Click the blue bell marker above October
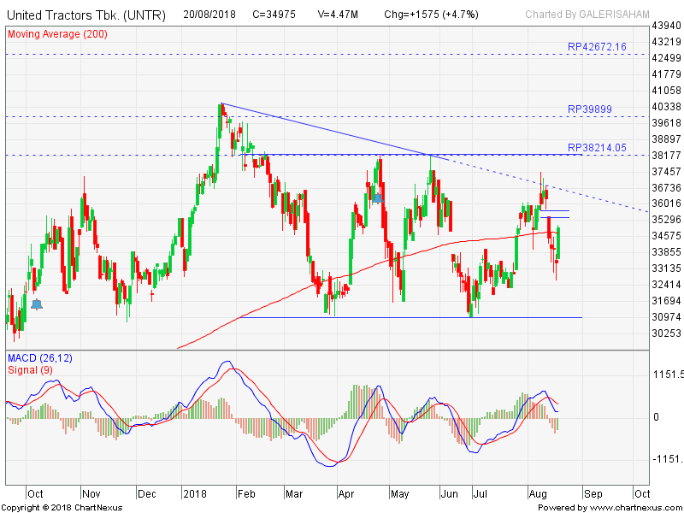 point(36,304)
